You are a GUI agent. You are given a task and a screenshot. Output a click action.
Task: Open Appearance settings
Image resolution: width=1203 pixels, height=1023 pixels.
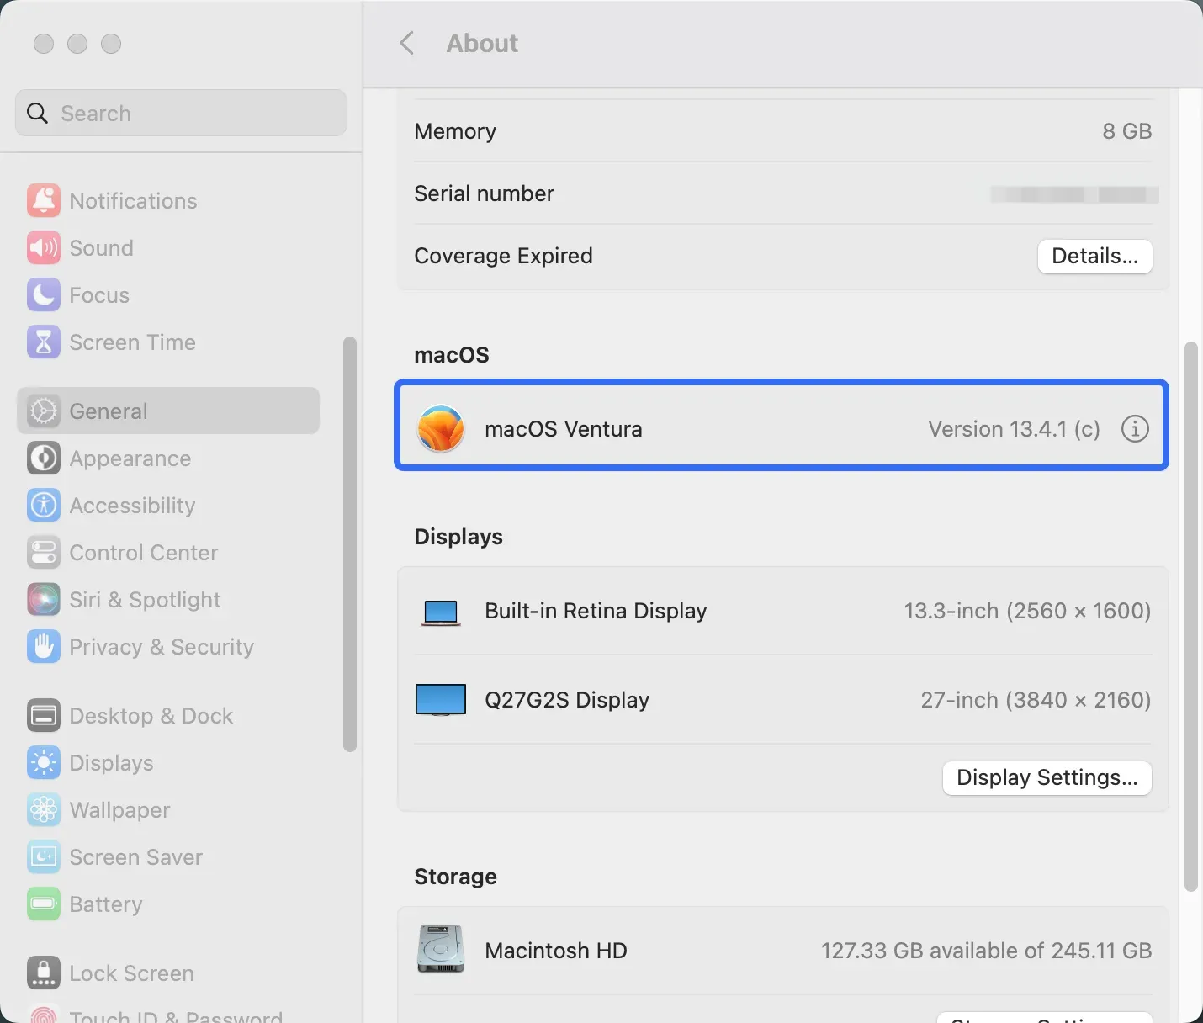point(168,458)
